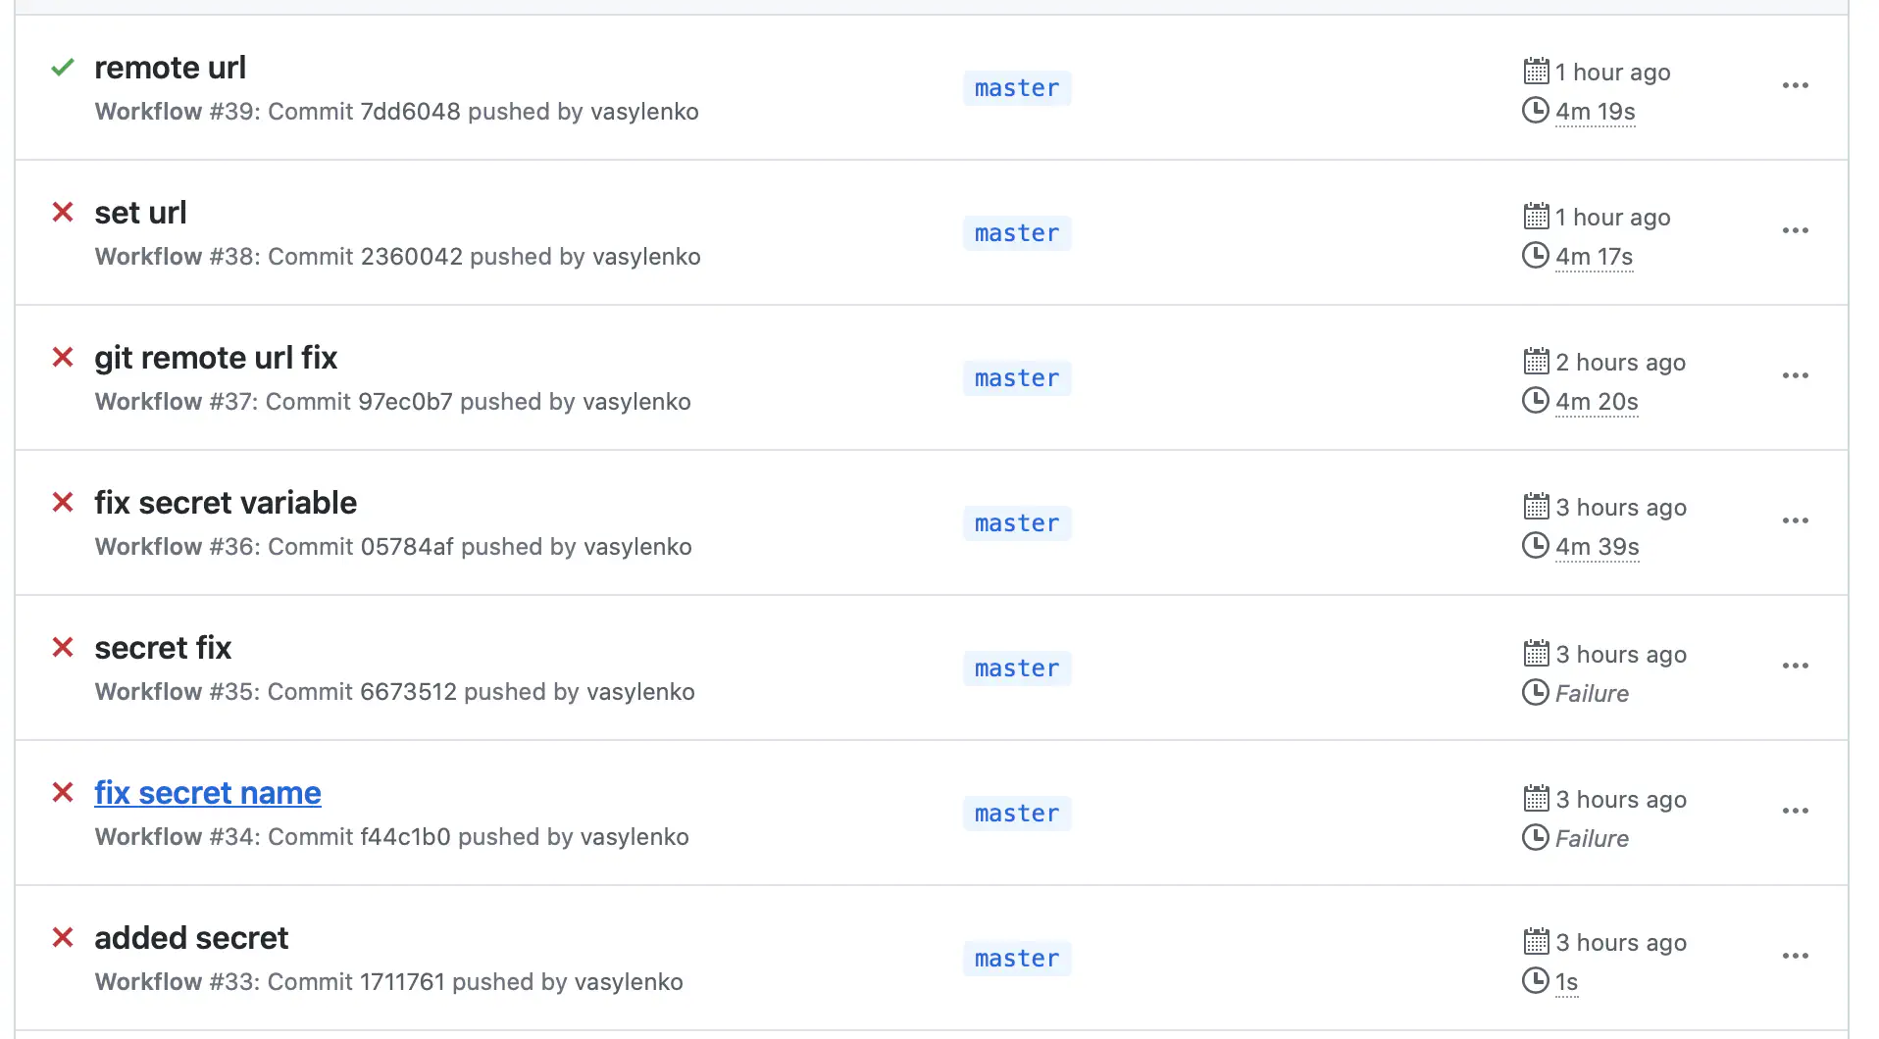This screenshot has height=1039, width=1879.
Task: Open the three-dot menu on fix secret variable
Action: [1796, 520]
